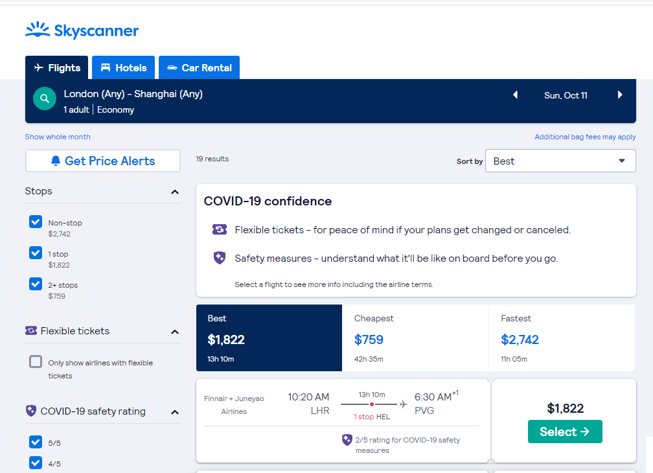
Task: Click the car icon on the Car Rental tab
Action: [x=172, y=67]
